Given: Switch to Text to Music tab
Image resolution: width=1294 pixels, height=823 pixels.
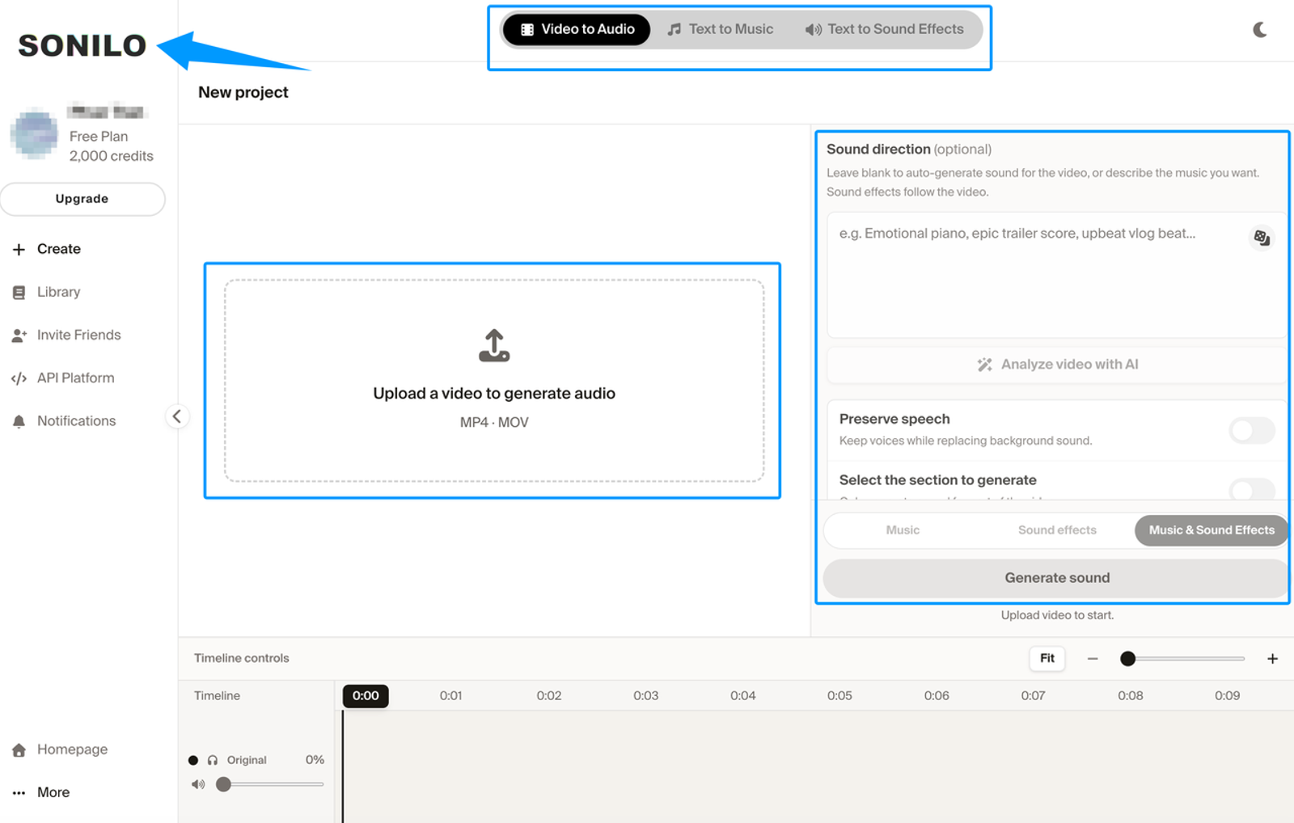Looking at the screenshot, I should pos(720,30).
